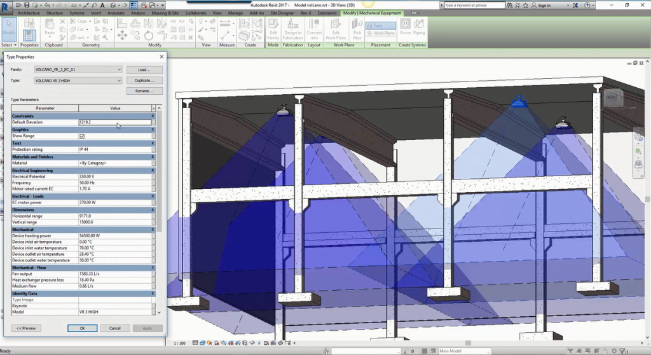Collapse the Constraints parameter group
This screenshot has width=651, height=355.
pos(153,116)
